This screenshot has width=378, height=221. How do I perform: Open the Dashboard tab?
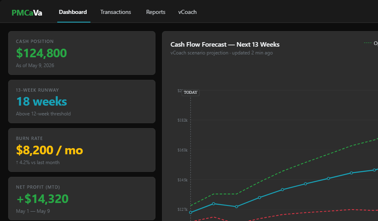tap(73, 12)
